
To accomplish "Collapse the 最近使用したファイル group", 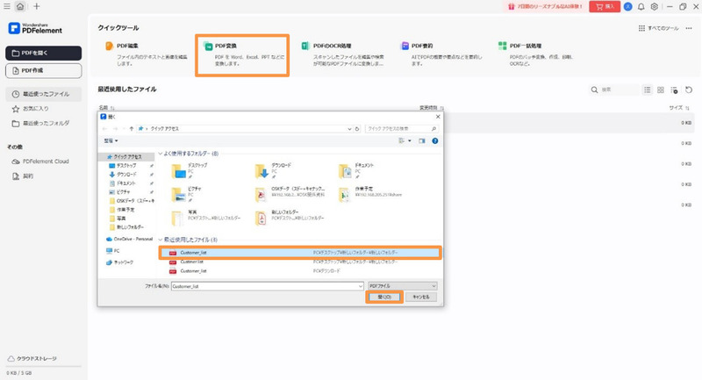I will (x=161, y=240).
